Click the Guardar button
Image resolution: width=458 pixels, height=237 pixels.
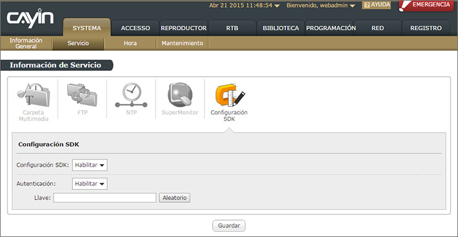coord(229,225)
